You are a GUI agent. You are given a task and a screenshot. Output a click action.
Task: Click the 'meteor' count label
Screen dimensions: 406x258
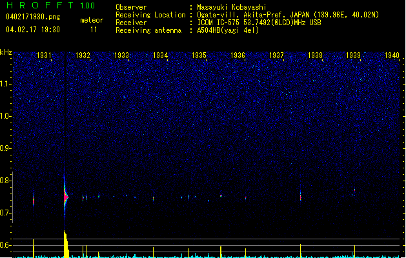coord(92,20)
